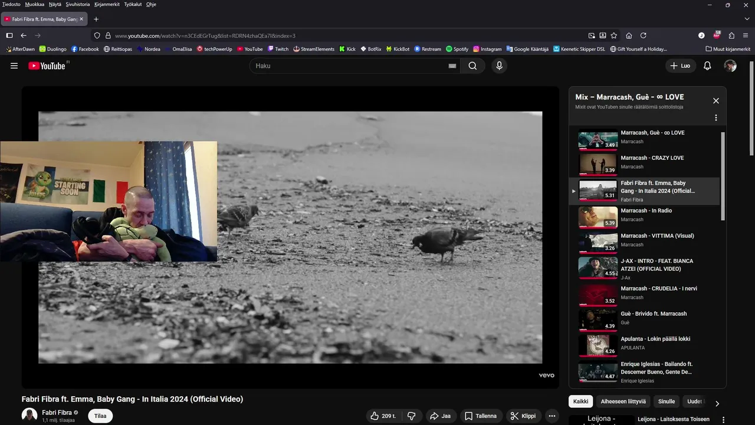Open a new browser tab with the plus
755x425 pixels.
pyautogui.click(x=96, y=19)
